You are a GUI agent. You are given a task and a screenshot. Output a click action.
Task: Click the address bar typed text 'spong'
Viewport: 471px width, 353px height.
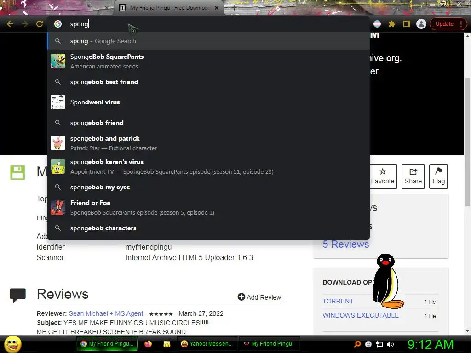click(x=79, y=24)
